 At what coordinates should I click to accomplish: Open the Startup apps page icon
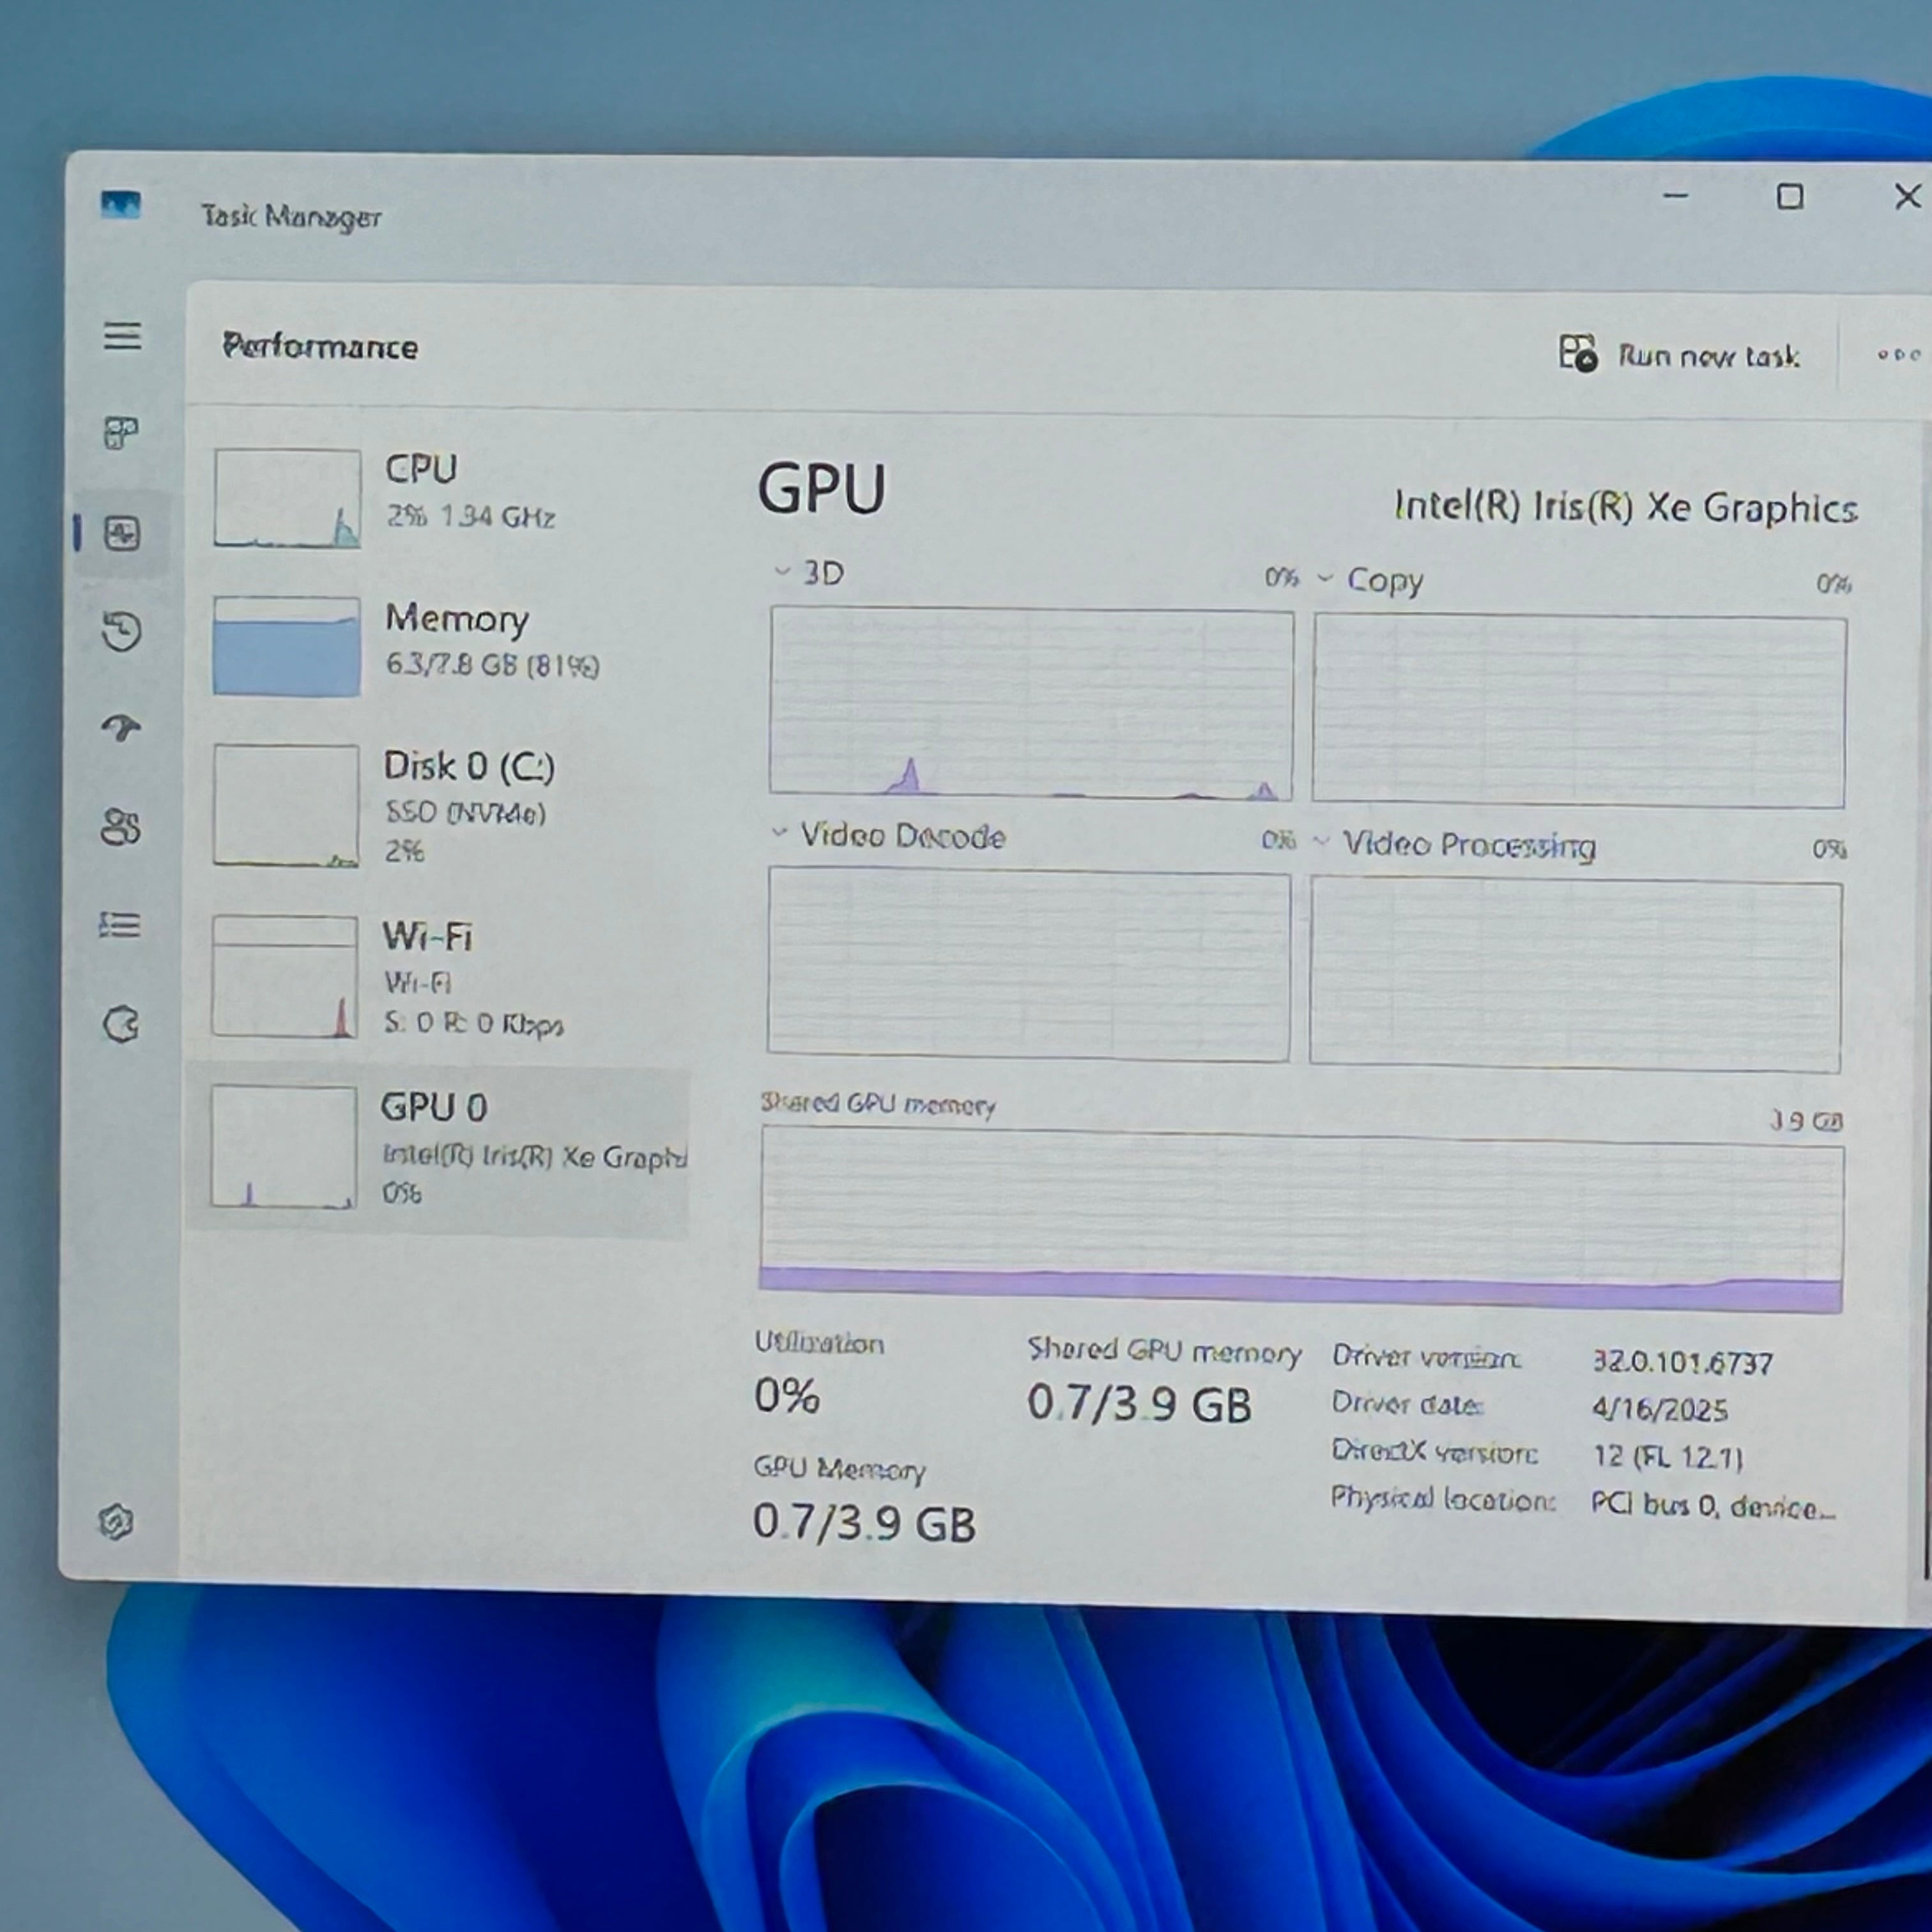click(121, 728)
